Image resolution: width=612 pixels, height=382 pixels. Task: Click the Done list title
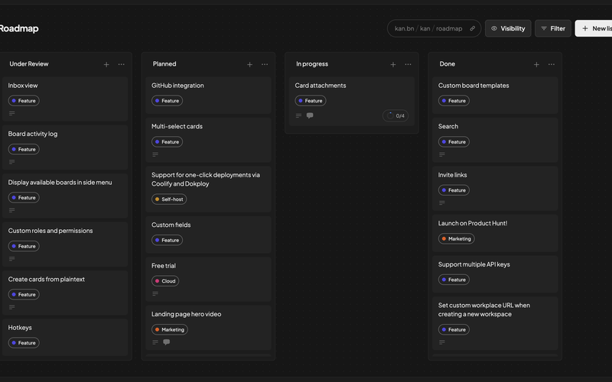coord(448,64)
